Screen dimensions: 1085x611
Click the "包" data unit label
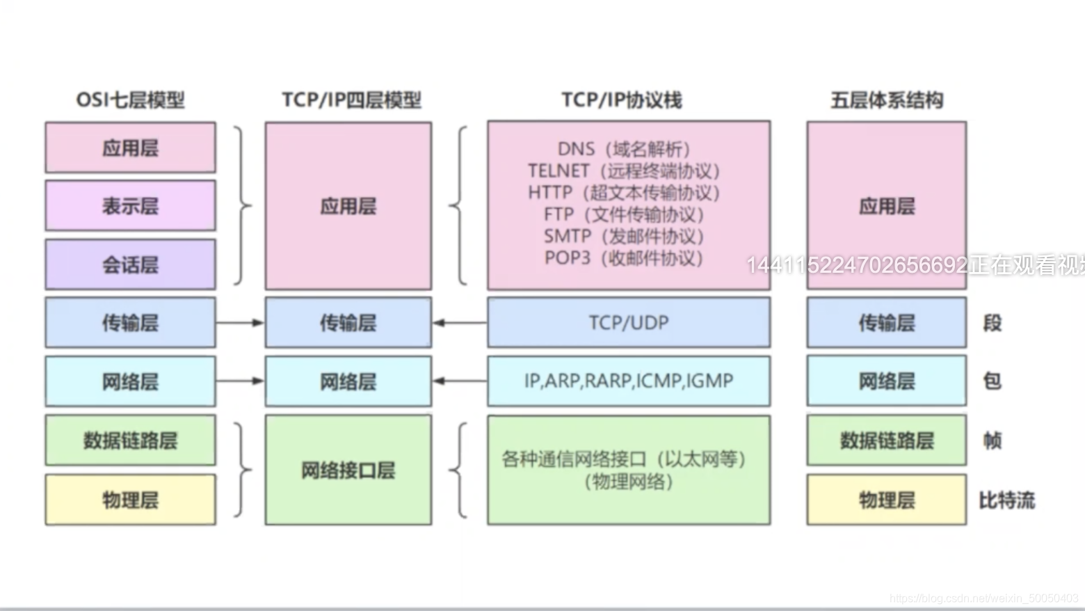[x=992, y=381]
